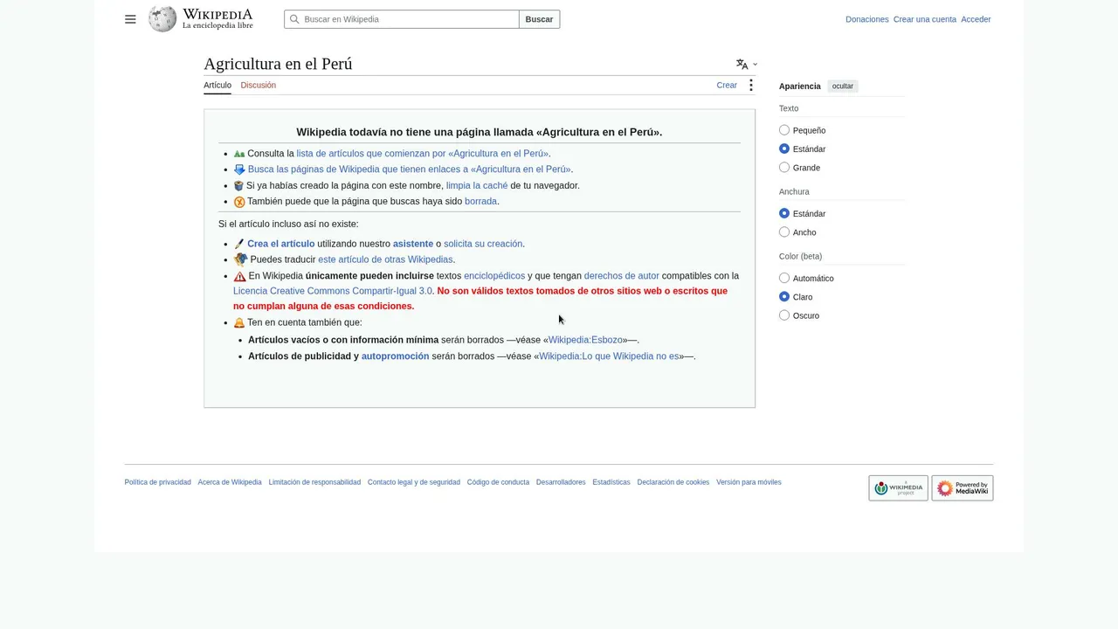This screenshot has width=1118, height=629.
Task: Open 'lista de artículos que comienzan por' link
Action: tap(423, 154)
